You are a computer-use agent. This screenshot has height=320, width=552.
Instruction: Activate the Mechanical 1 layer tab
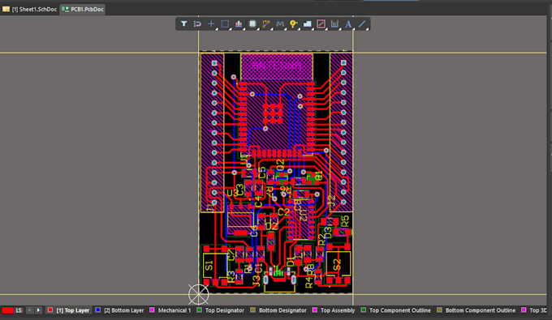tap(175, 310)
